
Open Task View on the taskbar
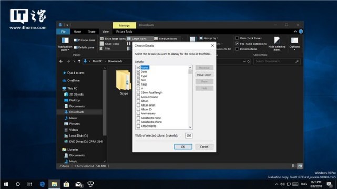(29, 184)
